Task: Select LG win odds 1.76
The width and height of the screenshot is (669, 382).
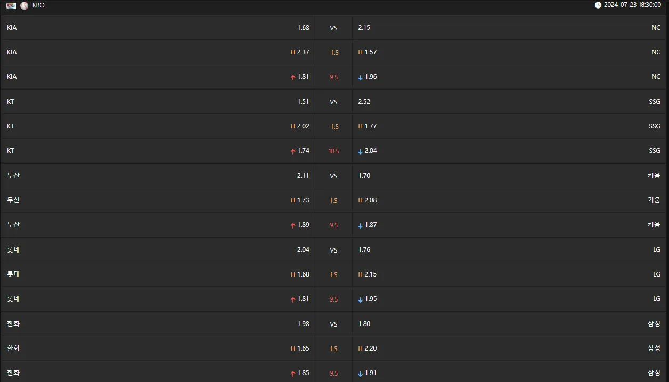Action: [x=364, y=250]
